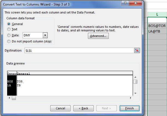Click the Destination field with $L$1
This screenshot has width=167, height=116.
coord(79,50)
